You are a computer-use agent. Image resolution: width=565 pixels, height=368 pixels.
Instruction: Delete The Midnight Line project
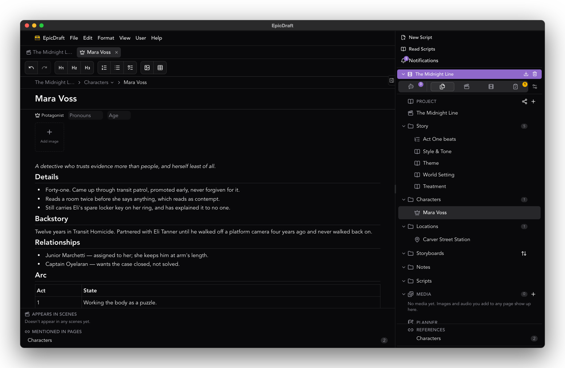535,74
